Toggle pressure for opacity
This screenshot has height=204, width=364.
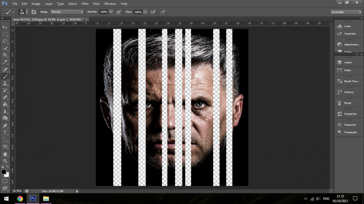click(x=119, y=12)
